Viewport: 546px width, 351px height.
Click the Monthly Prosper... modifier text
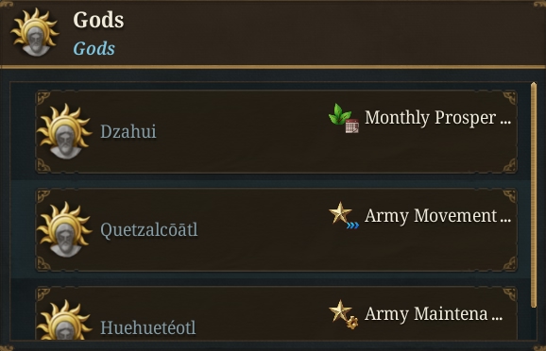tap(437, 118)
